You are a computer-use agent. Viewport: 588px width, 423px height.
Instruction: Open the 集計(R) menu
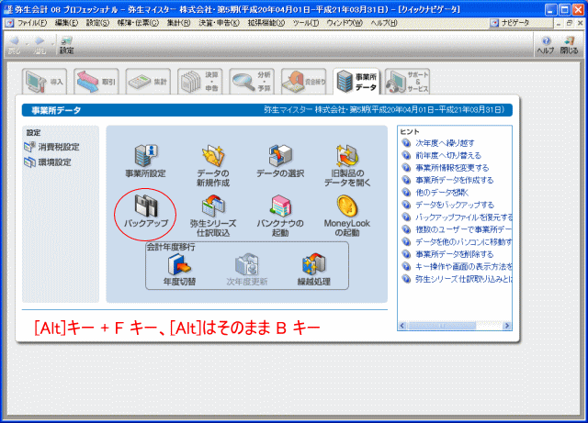click(178, 23)
